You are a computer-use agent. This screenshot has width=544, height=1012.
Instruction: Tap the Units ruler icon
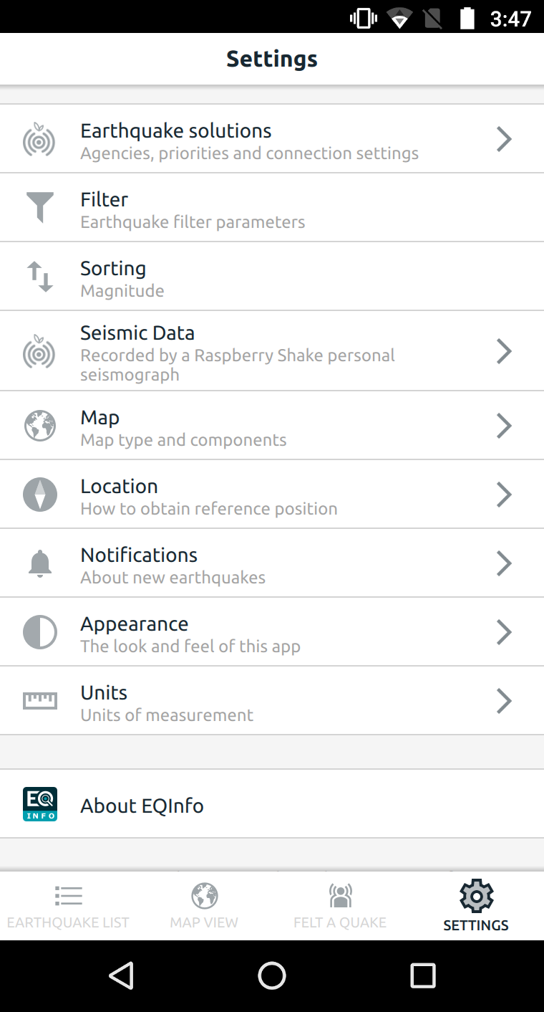[39, 701]
